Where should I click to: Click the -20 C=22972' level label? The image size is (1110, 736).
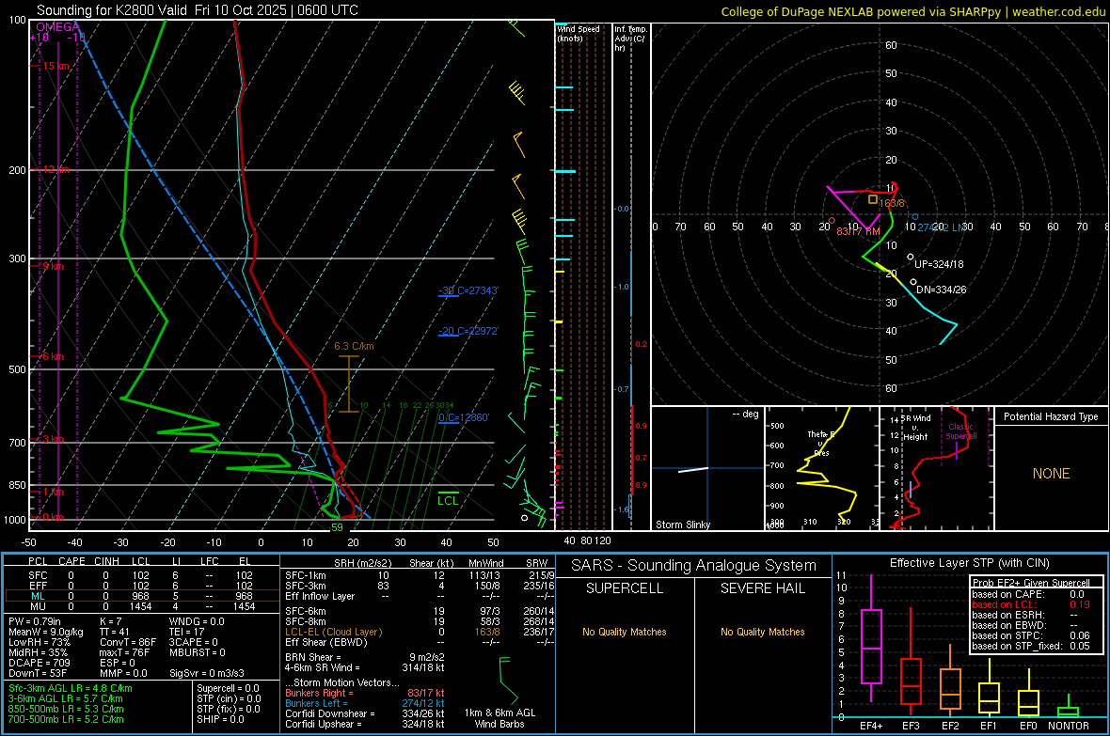(x=468, y=331)
